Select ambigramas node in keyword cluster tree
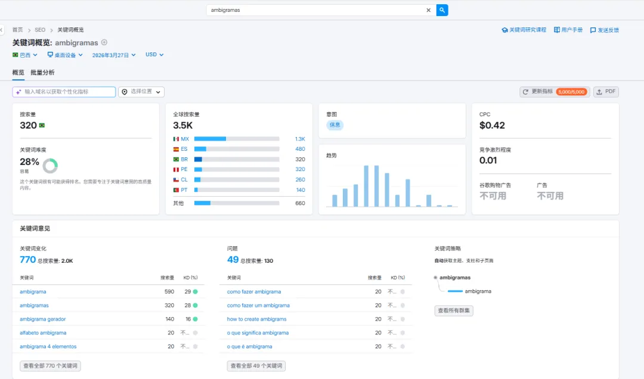The width and height of the screenshot is (644, 379). pos(455,278)
